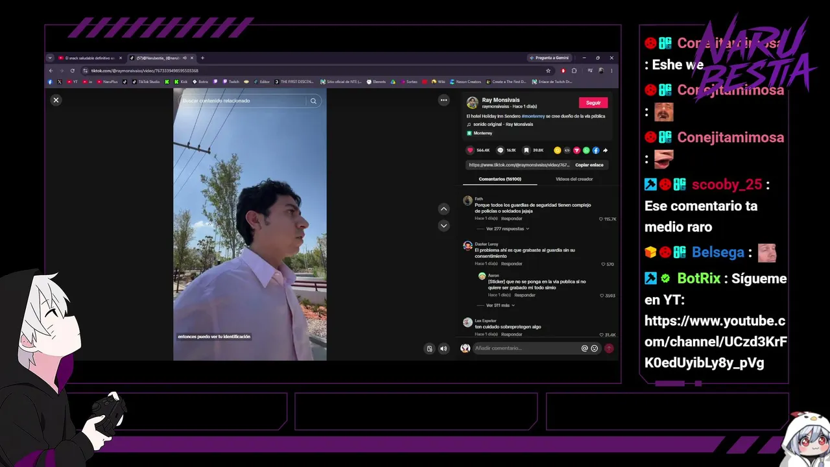
Task: Share the video to WhatsApp
Action: click(586, 150)
